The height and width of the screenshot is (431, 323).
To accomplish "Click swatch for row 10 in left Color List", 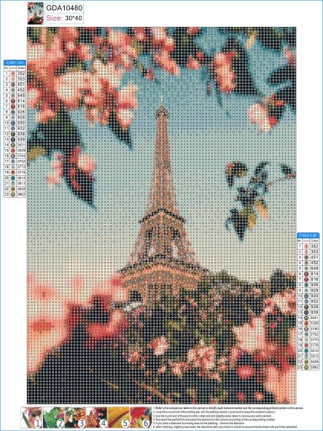I will (x=13, y=123).
